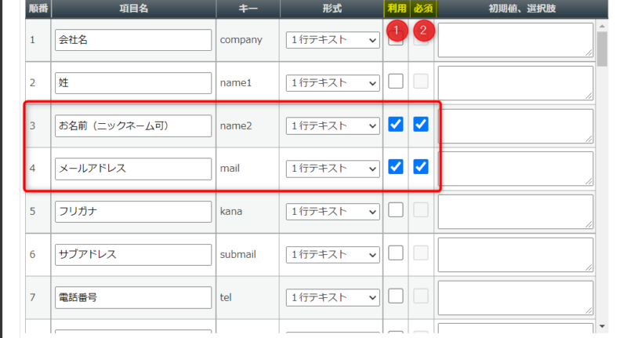This screenshot has height=338, width=627.
Task: Click the 利用 column header
Action: click(397, 9)
